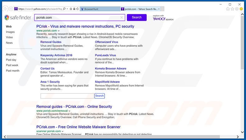This screenshot has width=246, height=140.
Task: Open the Area 1 Security sublink
Action: point(50,82)
